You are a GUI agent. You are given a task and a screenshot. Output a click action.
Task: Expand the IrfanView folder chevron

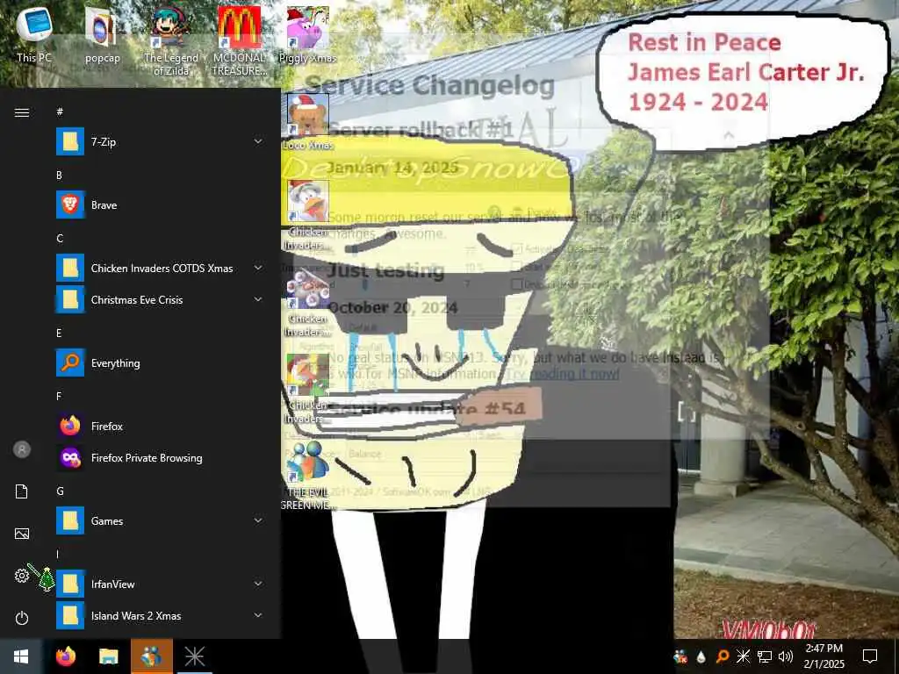[258, 584]
